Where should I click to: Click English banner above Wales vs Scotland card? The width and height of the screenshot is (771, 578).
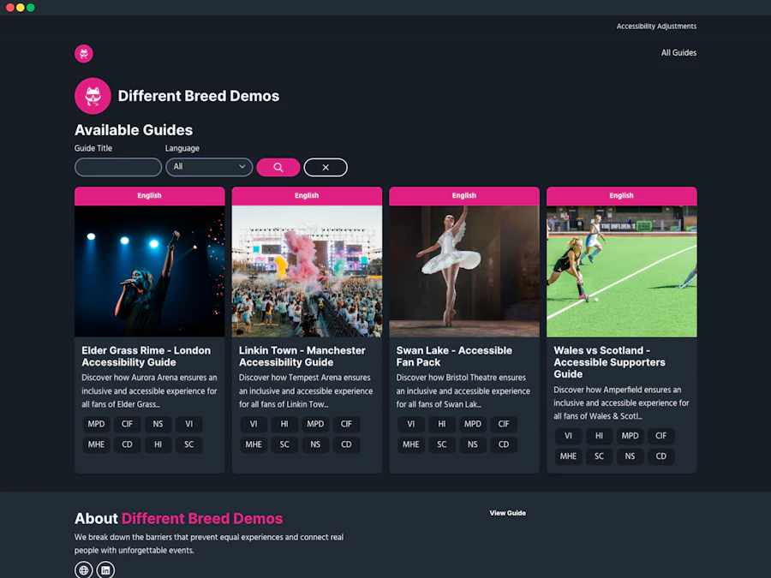coord(622,195)
